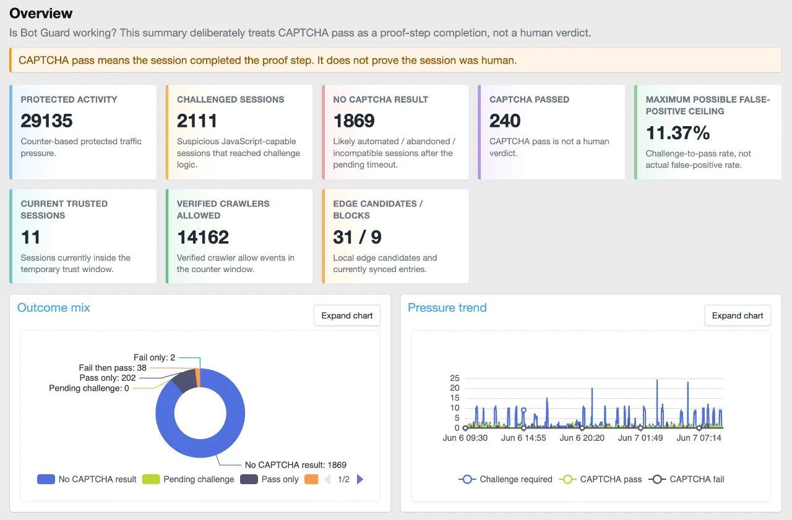Select the Verified Crawlers Allowed card
The width and height of the screenshot is (792, 520).
(239, 236)
